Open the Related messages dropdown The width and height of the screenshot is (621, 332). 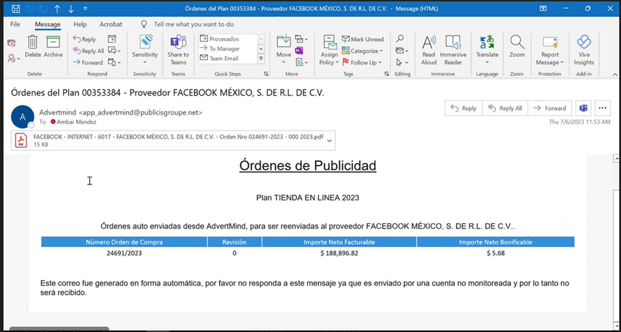[402, 51]
